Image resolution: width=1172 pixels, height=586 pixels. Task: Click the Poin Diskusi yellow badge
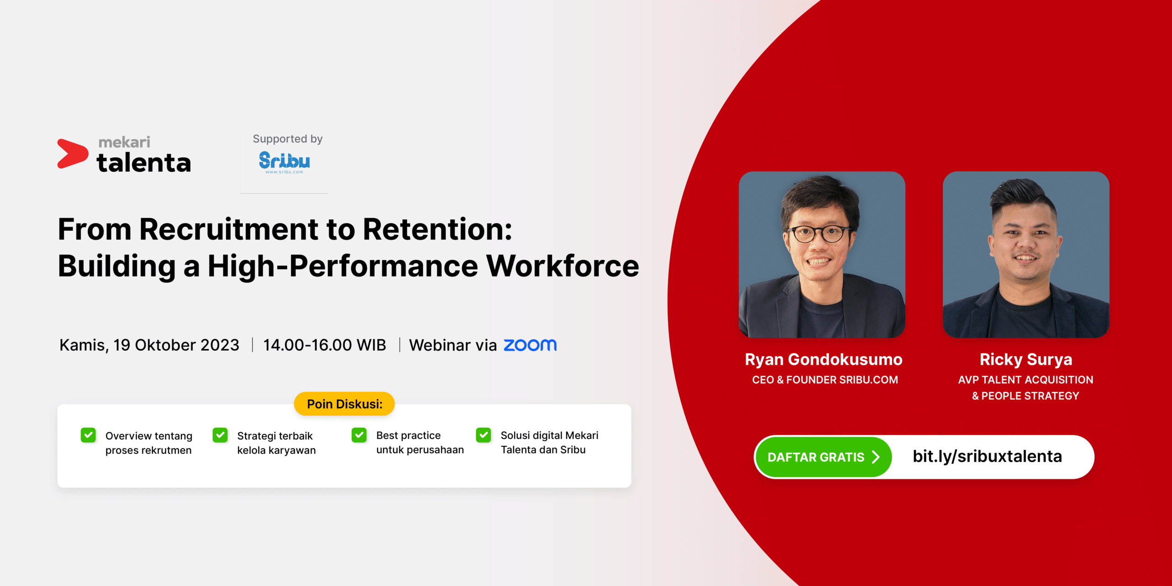coord(344,404)
